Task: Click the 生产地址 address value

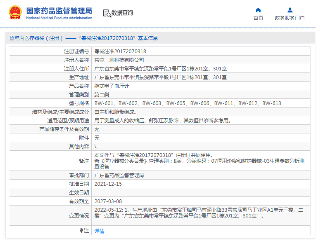Action: click(160, 77)
